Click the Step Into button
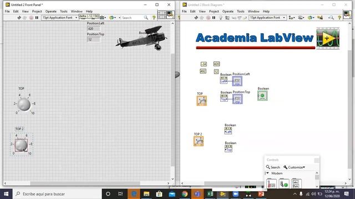Screen dimensions: 355x199 coord(234,18)
